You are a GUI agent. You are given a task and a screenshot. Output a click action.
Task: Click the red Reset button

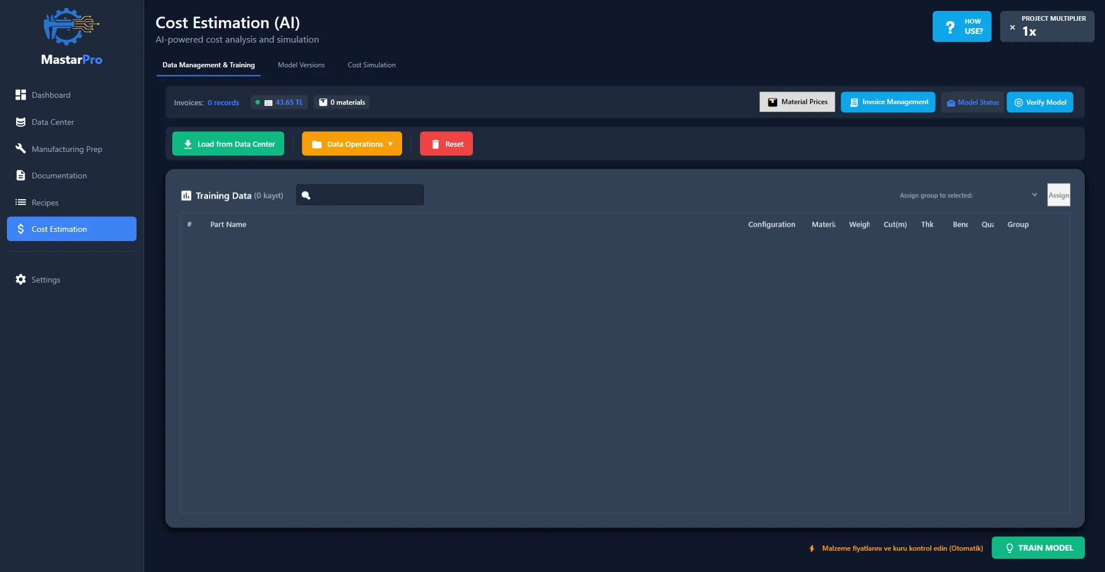(446, 144)
